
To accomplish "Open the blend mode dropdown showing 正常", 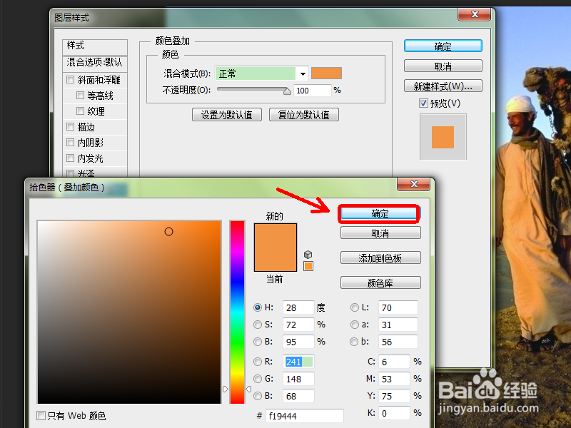I will click(262, 73).
